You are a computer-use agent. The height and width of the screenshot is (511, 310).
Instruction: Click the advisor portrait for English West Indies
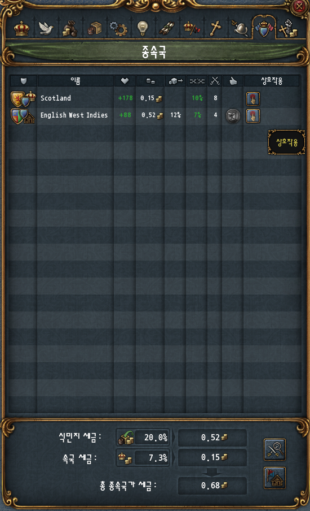click(233, 116)
